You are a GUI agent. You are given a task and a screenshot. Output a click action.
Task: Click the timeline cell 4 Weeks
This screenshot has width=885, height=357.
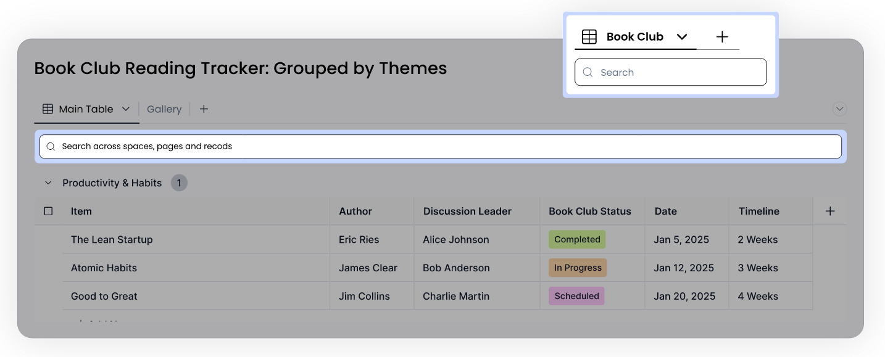(758, 296)
